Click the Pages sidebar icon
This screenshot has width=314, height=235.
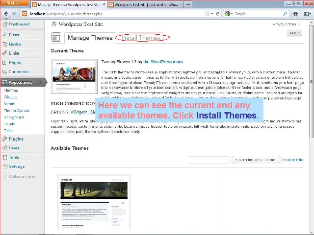4,62
